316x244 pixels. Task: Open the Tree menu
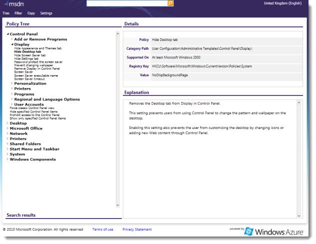coord(6,13)
